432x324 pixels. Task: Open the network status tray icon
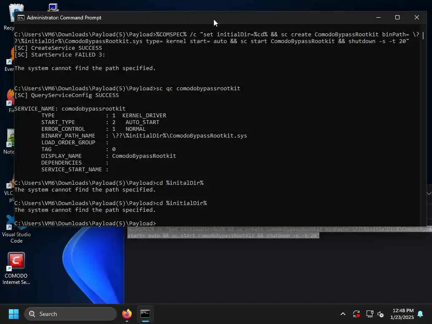point(370,314)
